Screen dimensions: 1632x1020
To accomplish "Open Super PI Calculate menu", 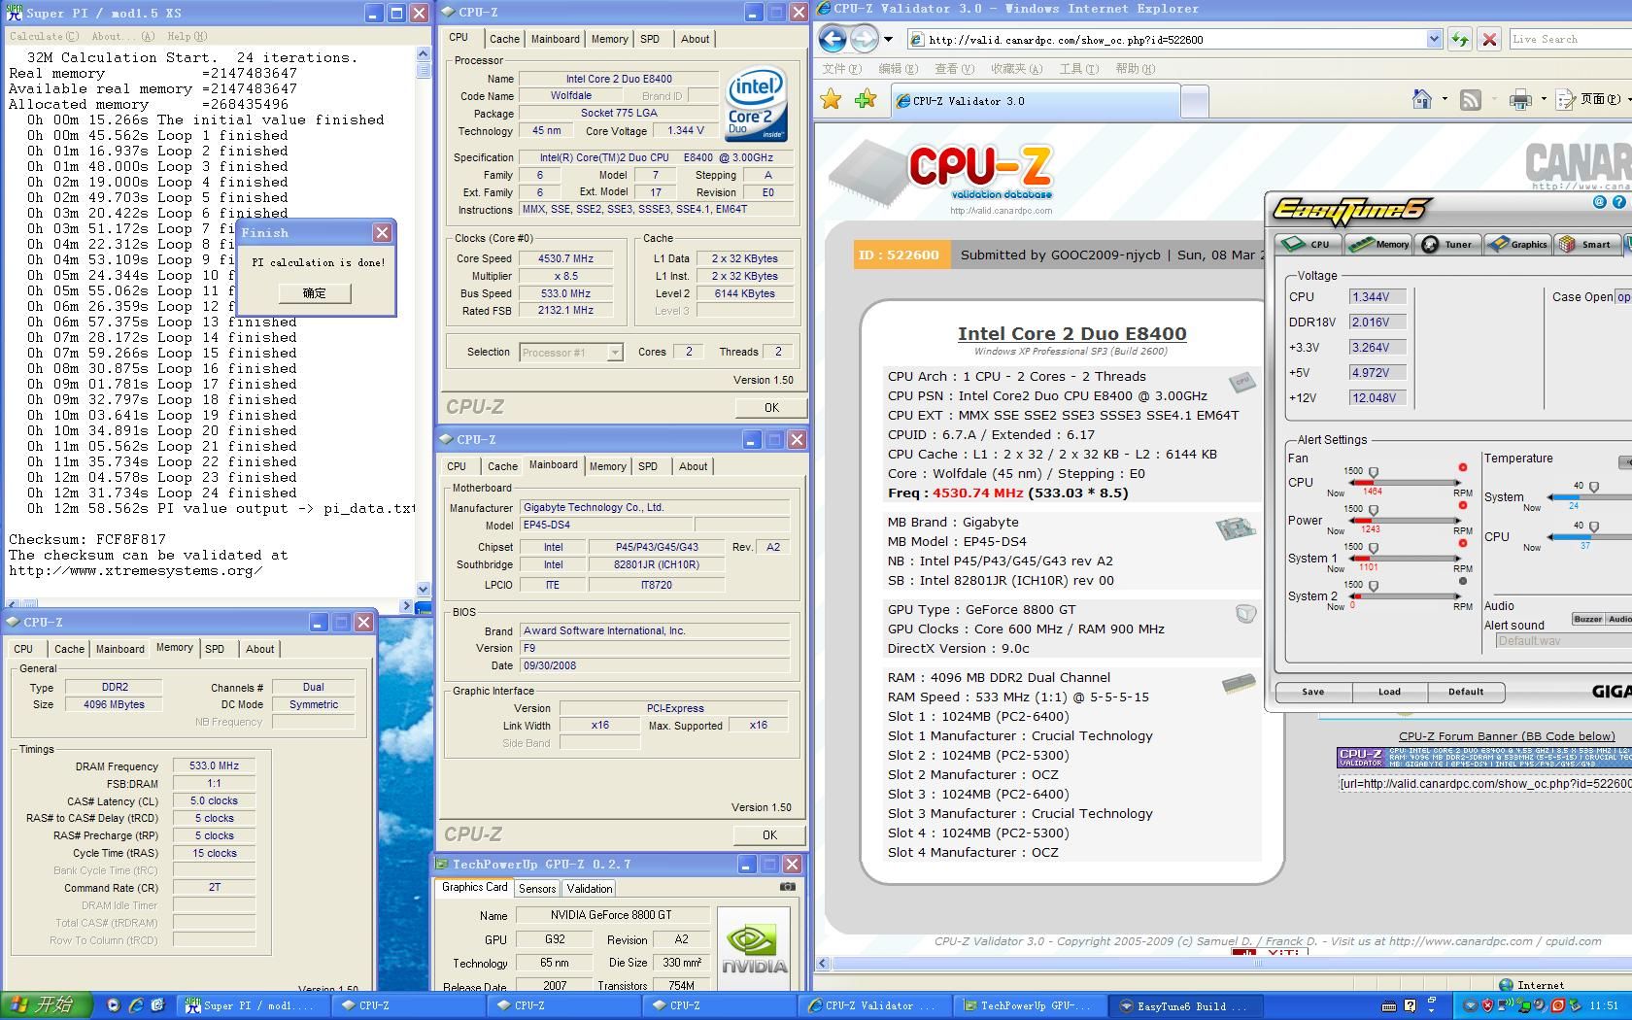I will pos(44,36).
